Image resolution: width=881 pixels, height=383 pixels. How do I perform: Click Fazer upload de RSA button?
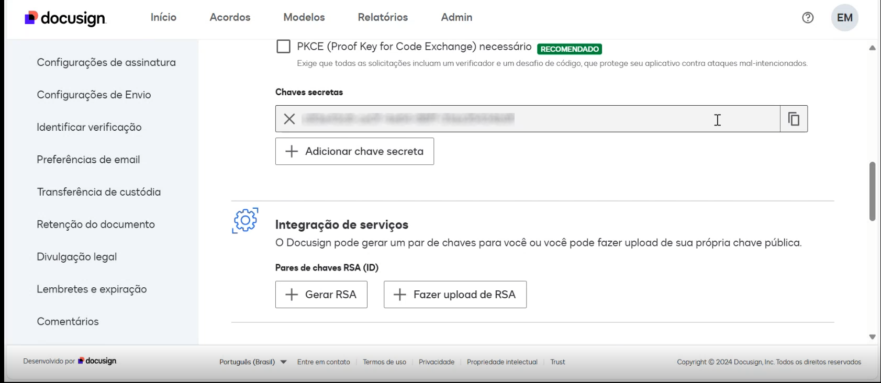point(455,295)
